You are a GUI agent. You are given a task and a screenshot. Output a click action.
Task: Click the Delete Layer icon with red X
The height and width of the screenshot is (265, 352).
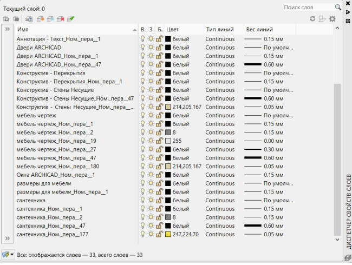click(60, 19)
